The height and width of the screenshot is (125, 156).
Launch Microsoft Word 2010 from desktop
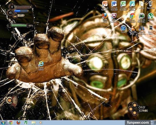114,4
